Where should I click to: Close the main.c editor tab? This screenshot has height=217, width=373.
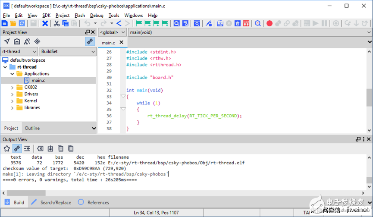coord(121,42)
